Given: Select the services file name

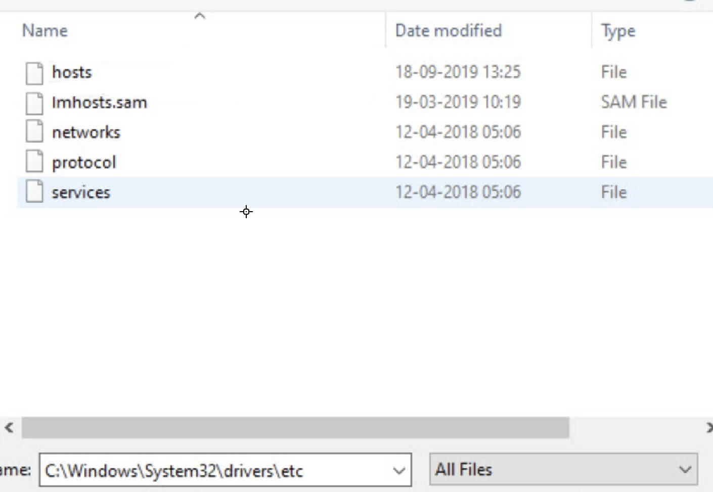Looking at the screenshot, I should point(81,192).
